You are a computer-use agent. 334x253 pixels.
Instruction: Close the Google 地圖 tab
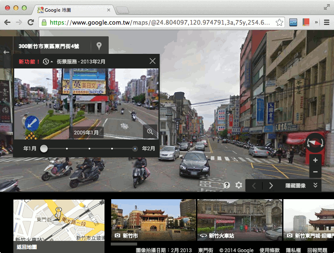point(109,10)
